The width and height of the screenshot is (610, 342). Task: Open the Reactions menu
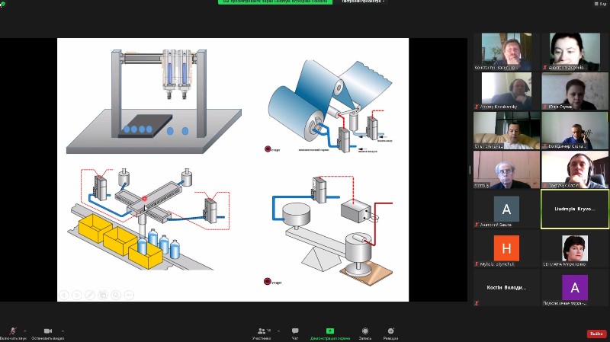390,331
